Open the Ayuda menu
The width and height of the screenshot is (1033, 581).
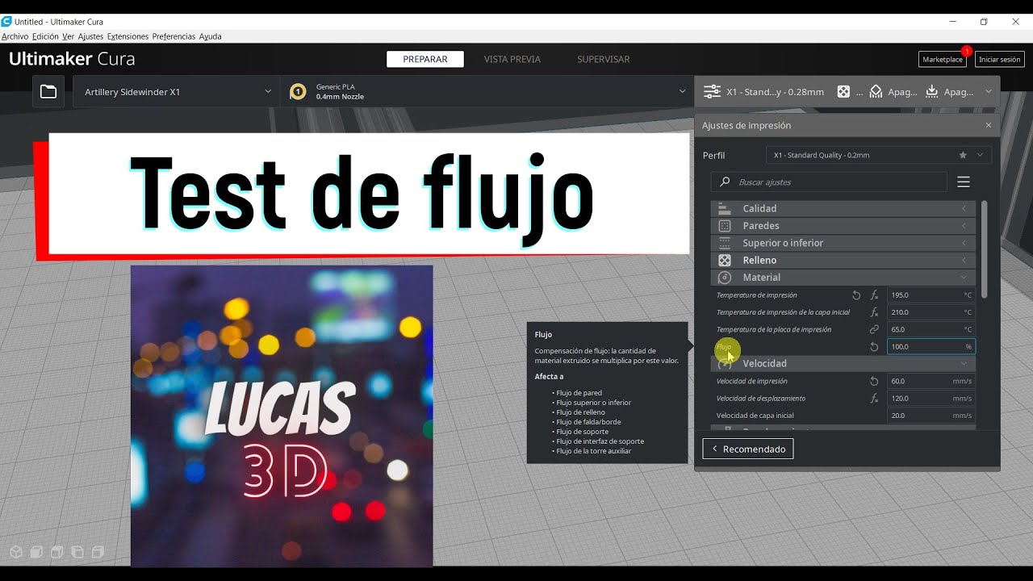(211, 36)
